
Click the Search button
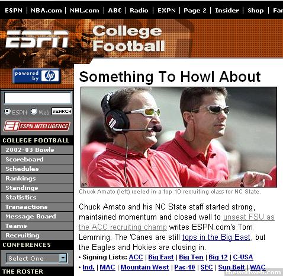(62, 112)
